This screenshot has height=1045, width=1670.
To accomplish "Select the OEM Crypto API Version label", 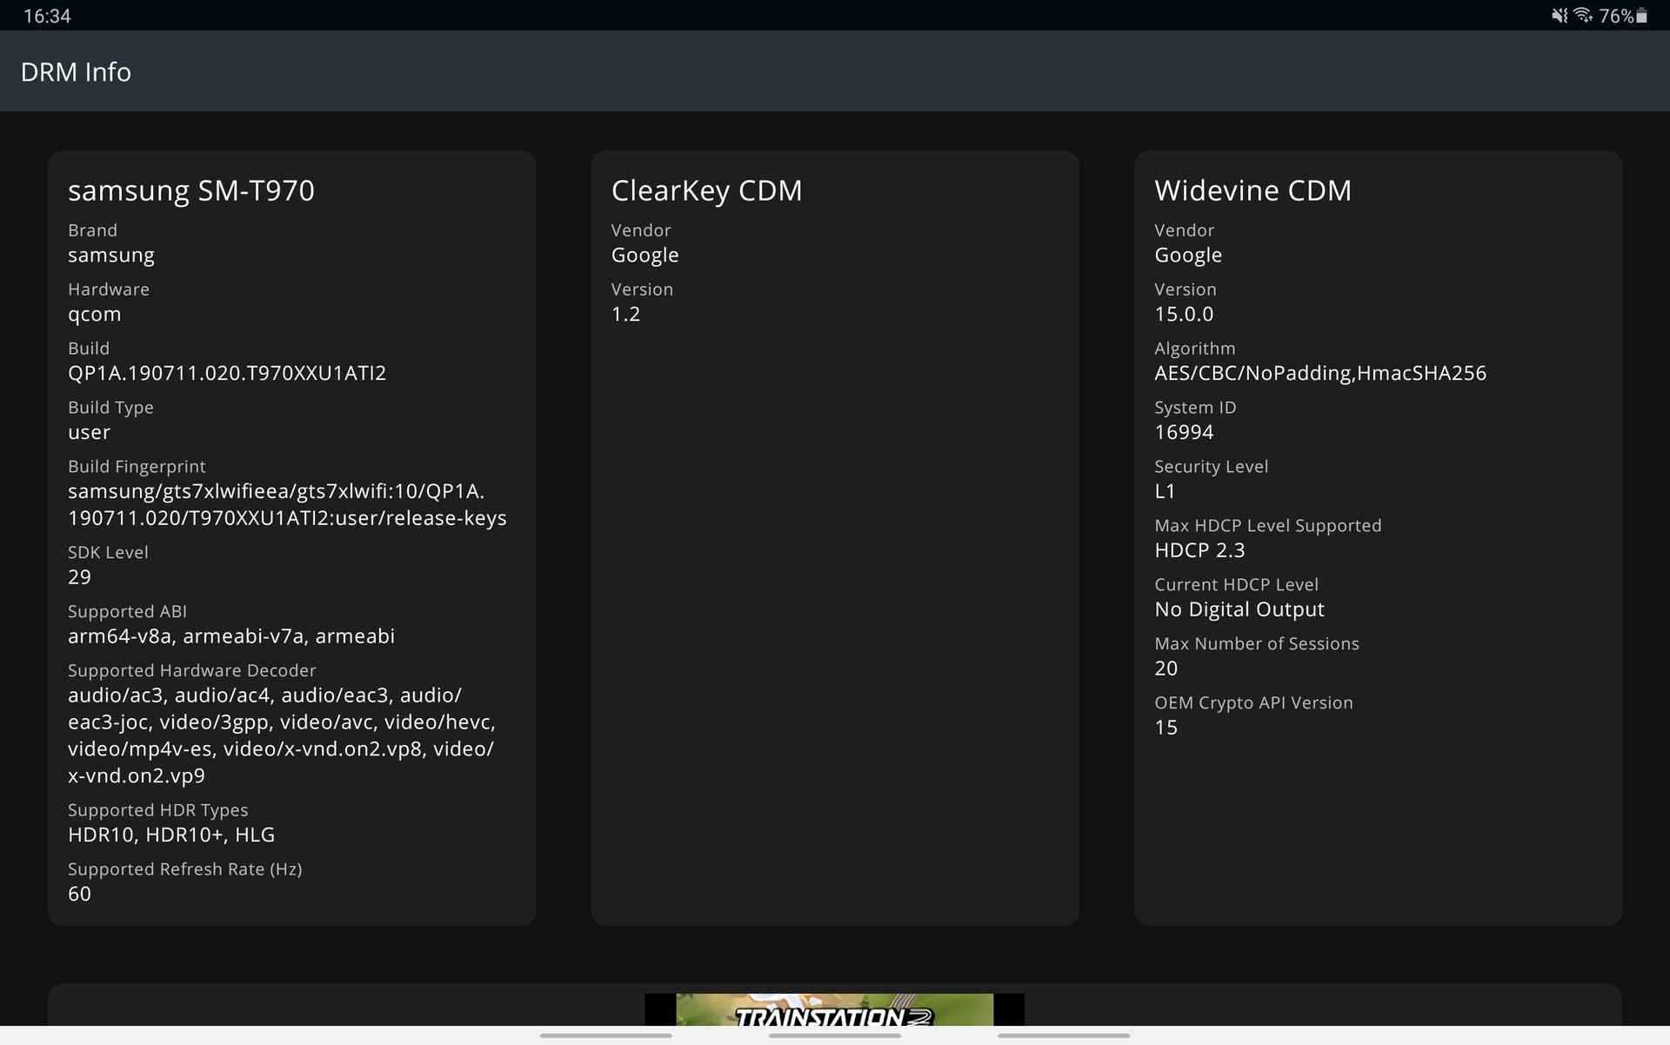I will [1253, 703].
